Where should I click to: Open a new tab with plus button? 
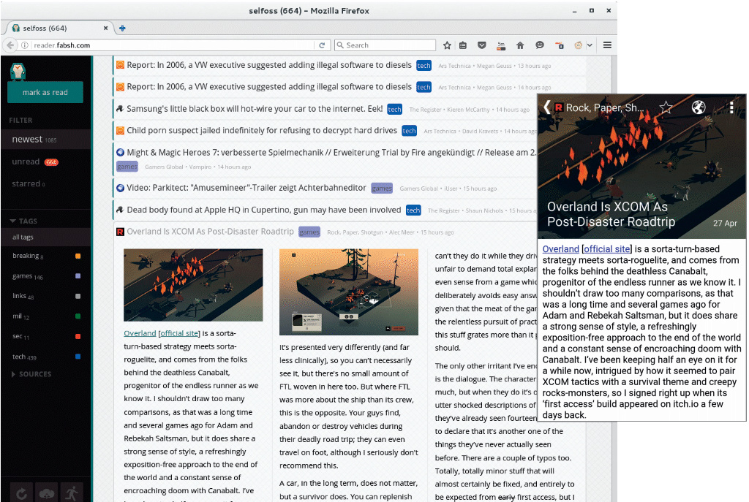coord(122,28)
